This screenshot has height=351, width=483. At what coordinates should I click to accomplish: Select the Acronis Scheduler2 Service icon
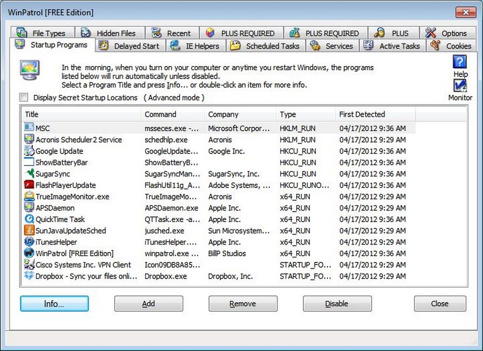point(29,139)
